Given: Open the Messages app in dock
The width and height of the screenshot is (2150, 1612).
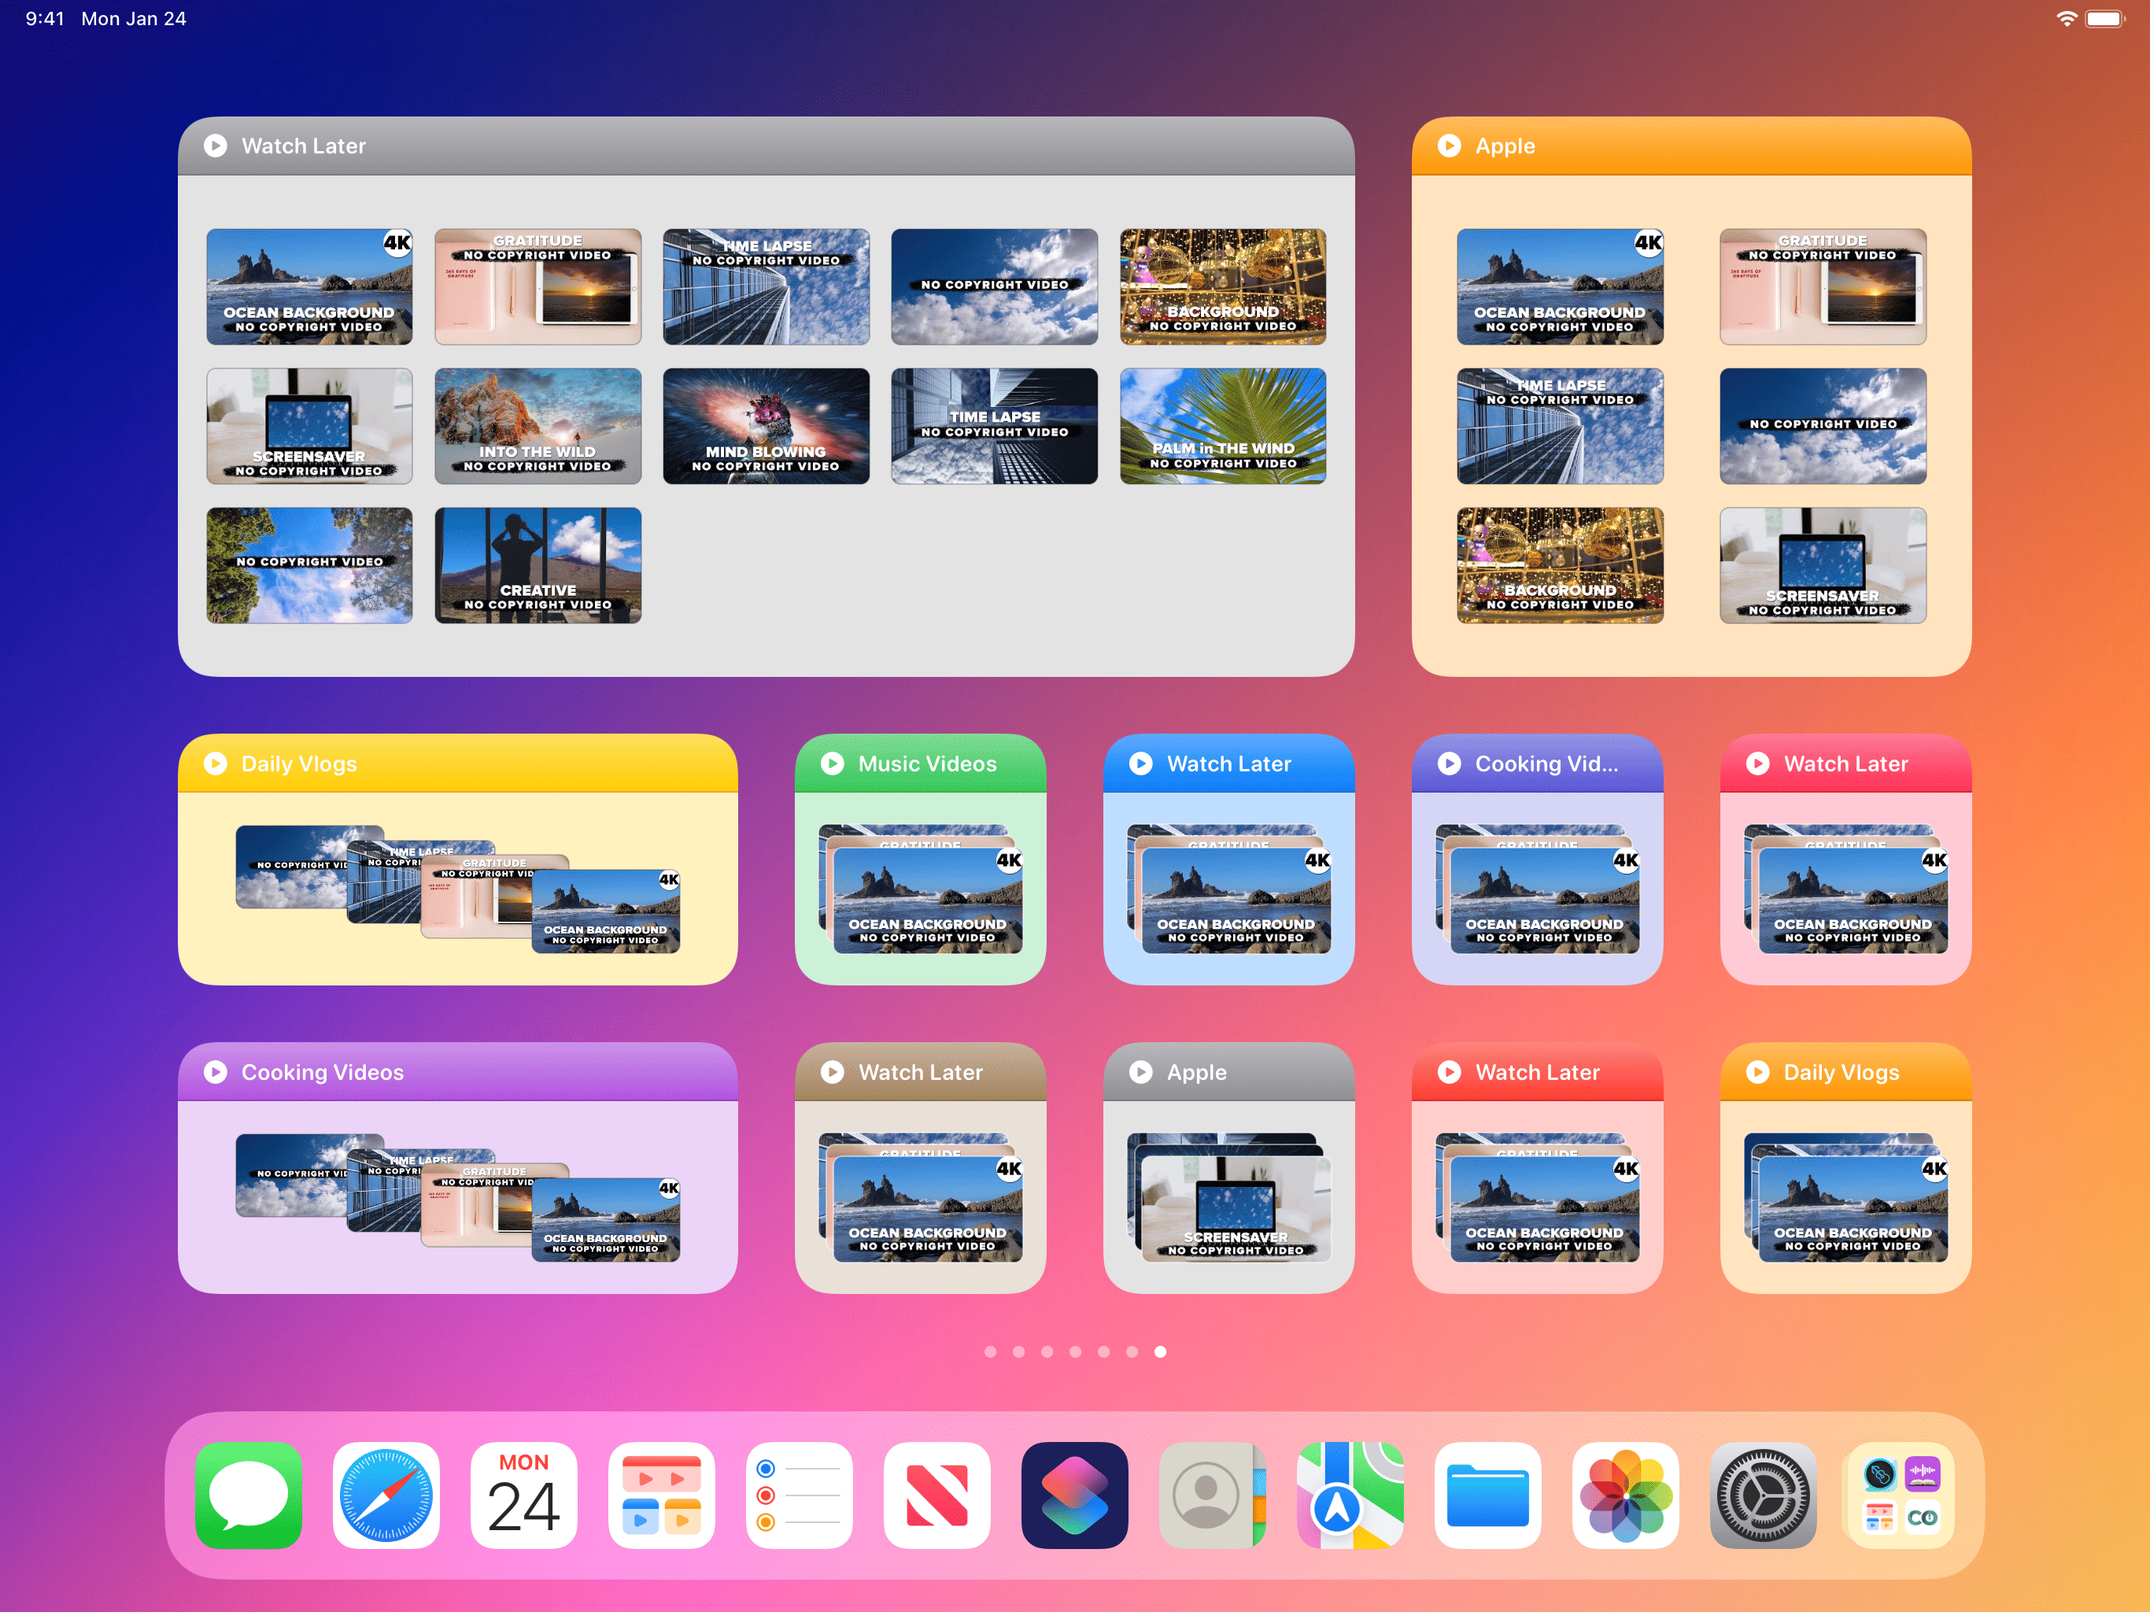Looking at the screenshot, I should click(248, 1495).
